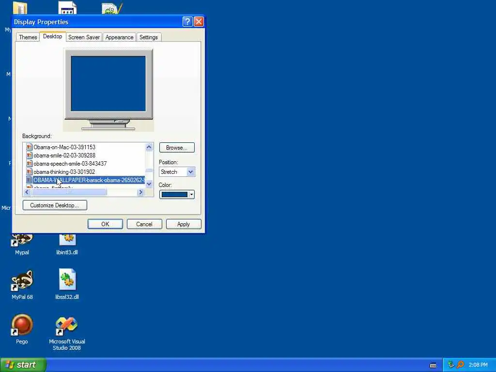This screenshot has width=496, height=372.
Task: Click image icon beside OBAMA-WALLPAPER entry
Action: tap(30, 180)
